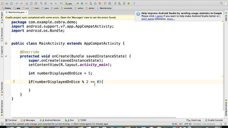Click the lightbulb intention icon in gutter
The image size is (228, 128).
[x=14, y=81]
